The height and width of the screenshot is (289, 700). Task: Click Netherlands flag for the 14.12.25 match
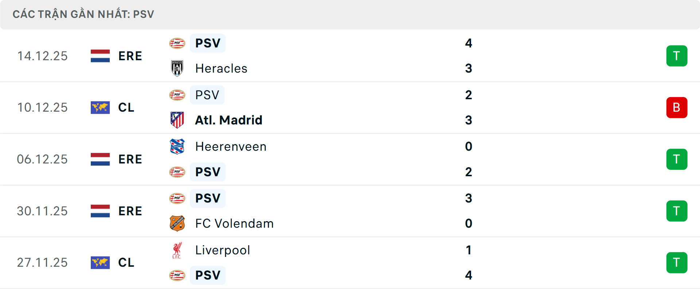100,56
